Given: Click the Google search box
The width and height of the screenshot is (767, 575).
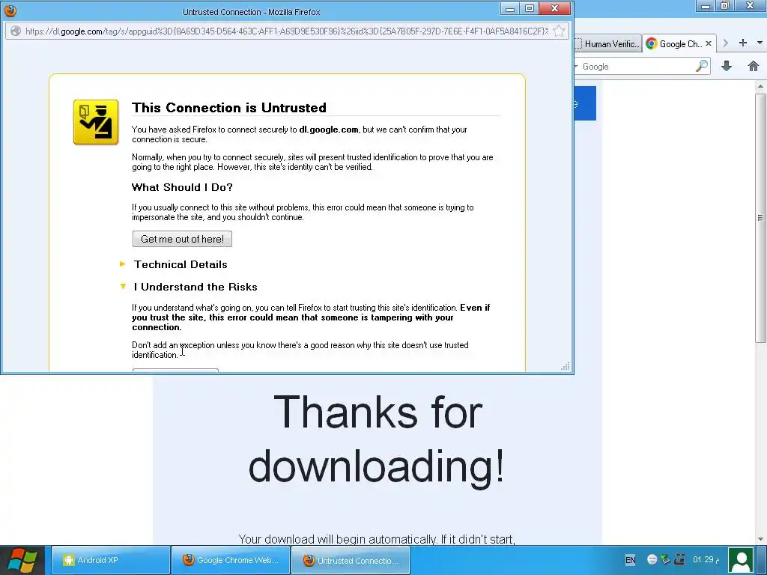Looking at the screenshot, I should pos(637,67).
